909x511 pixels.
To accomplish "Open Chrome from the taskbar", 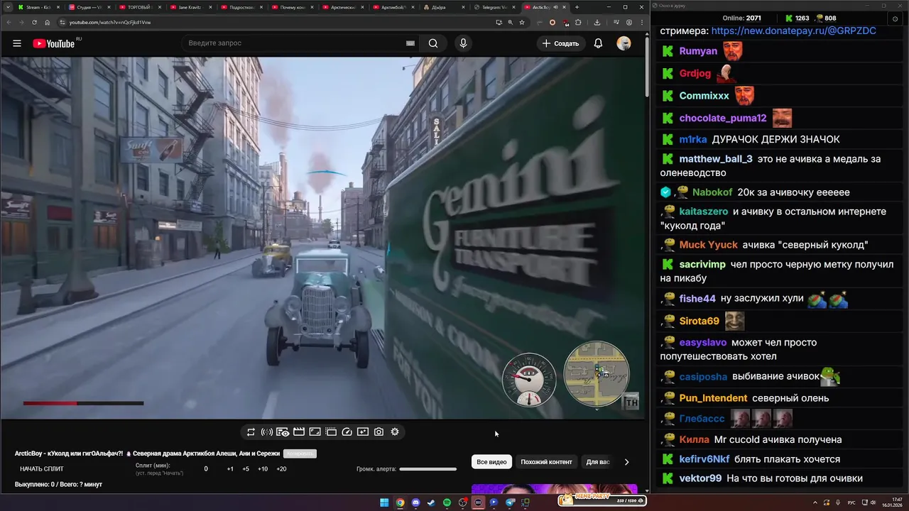I will click(400, 502).
